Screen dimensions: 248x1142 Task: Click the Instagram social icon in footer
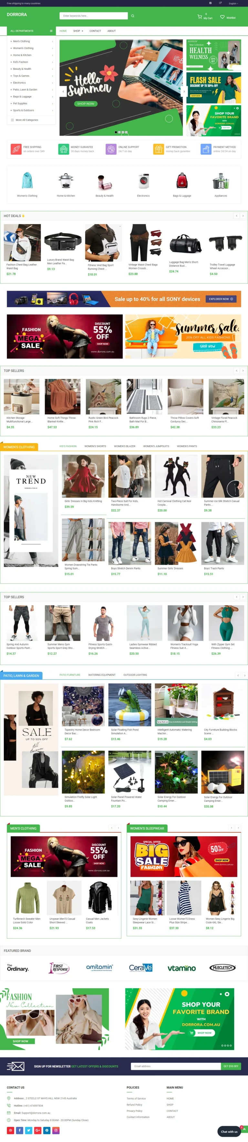[56, 1130]
